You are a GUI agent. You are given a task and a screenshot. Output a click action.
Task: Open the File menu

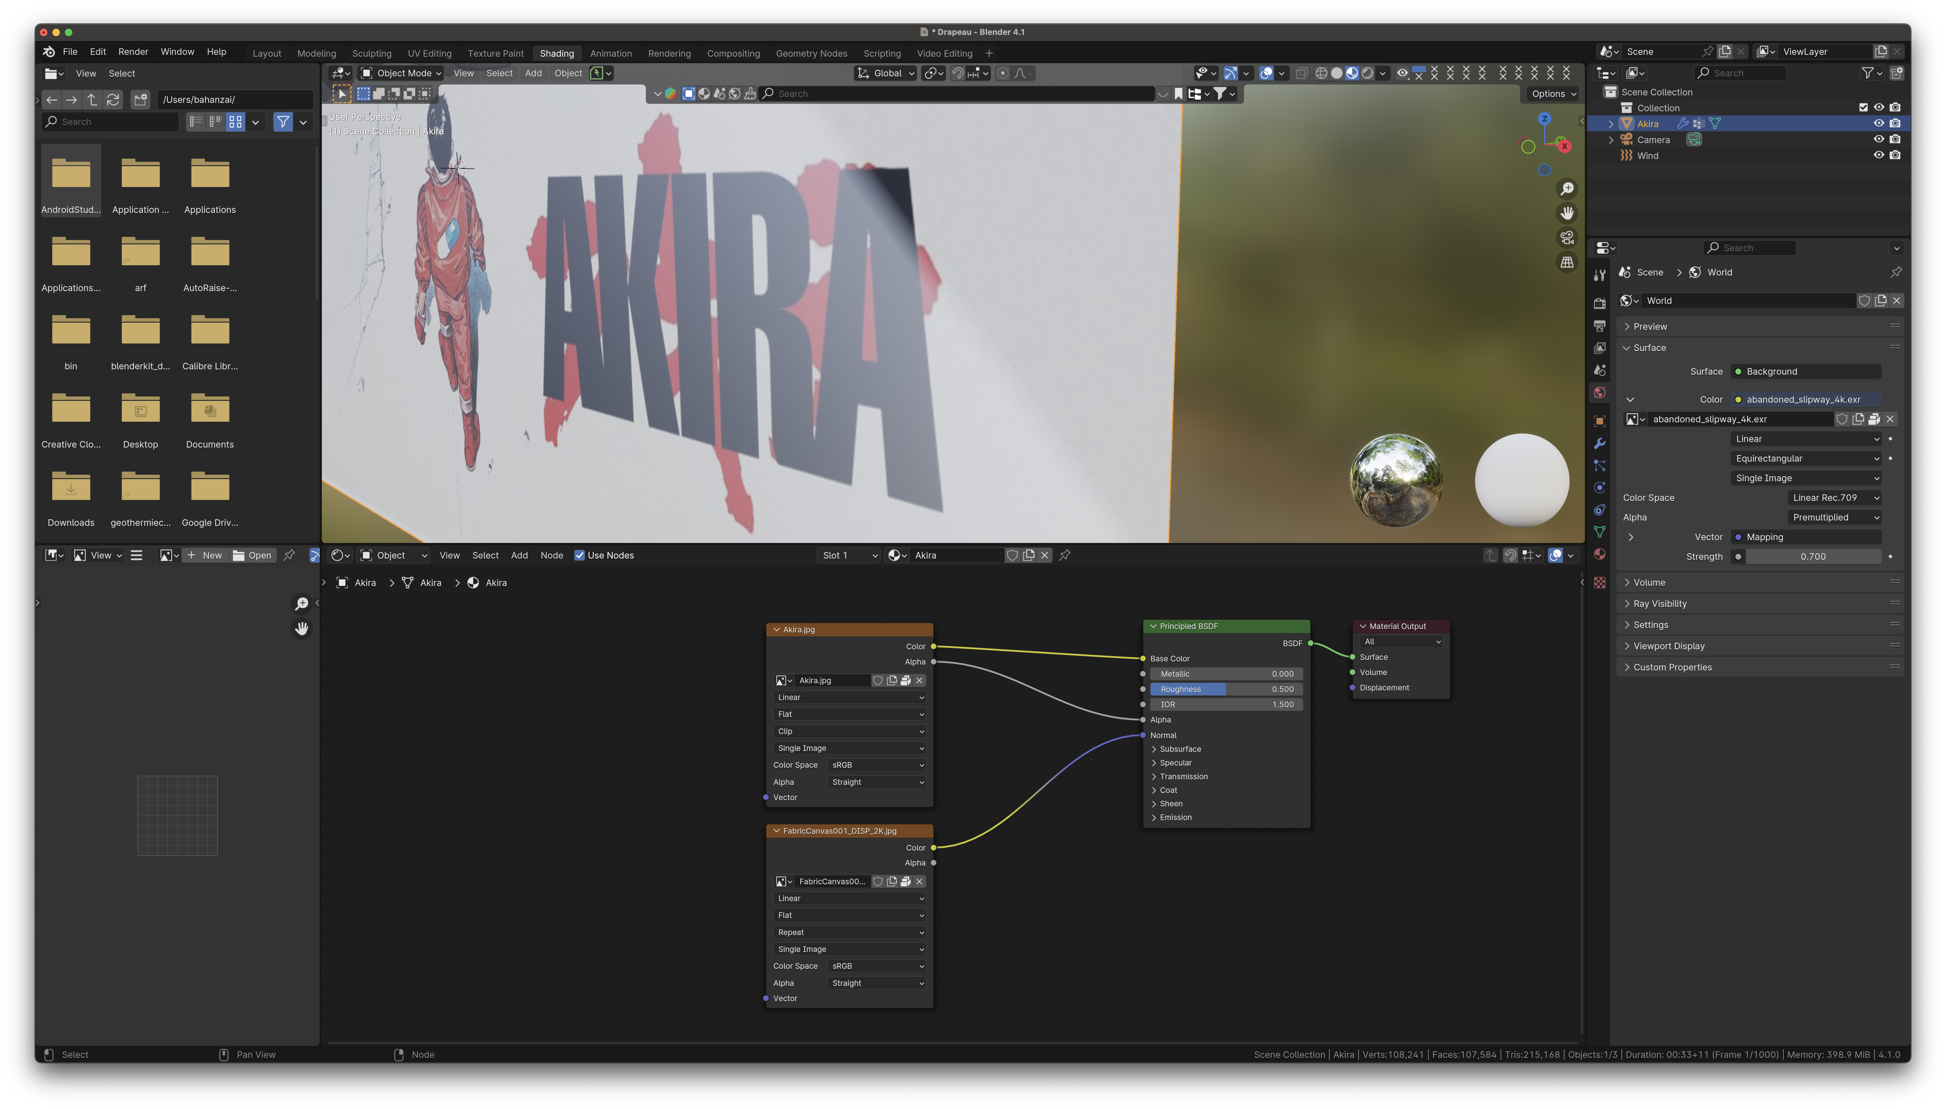tap(70, 52)
